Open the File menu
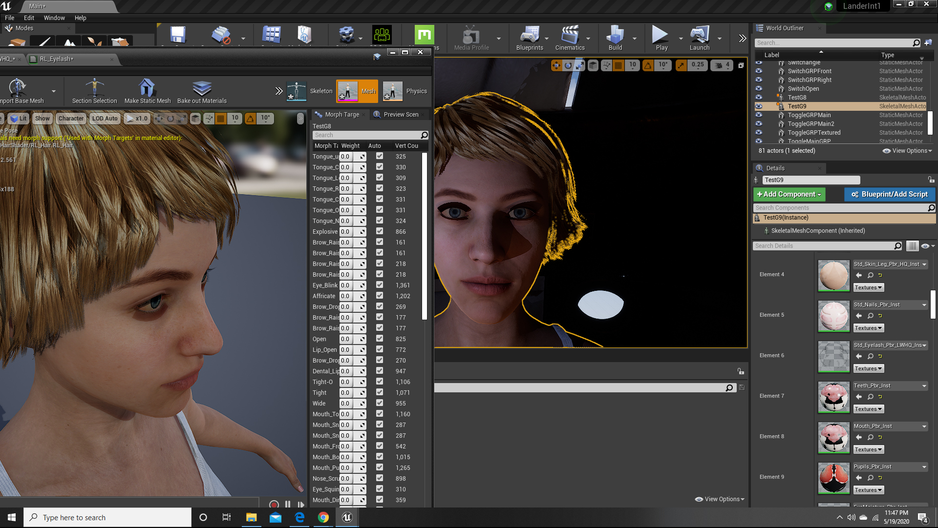The height and width of the screenshot is (528, 938). click(x=9, y=18)
